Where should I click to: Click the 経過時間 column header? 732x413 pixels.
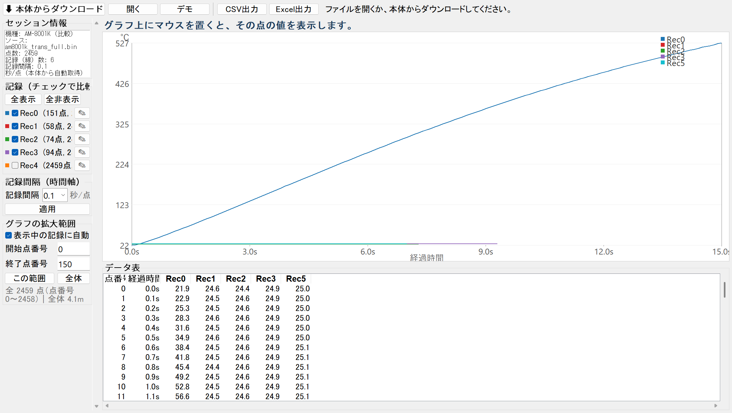(x=144, y=279)
